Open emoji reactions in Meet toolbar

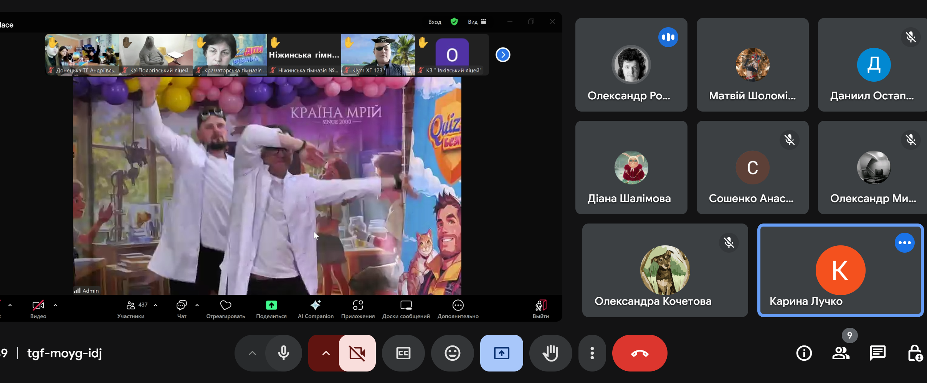[452, 353]
